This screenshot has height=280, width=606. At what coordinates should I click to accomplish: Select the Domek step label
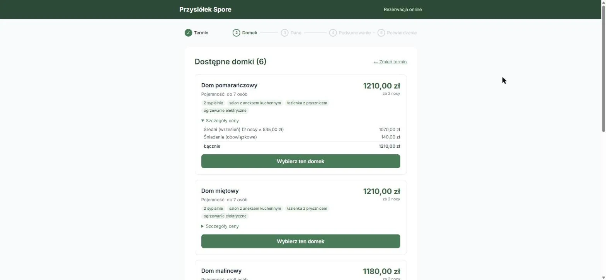(x=250, y=33)
